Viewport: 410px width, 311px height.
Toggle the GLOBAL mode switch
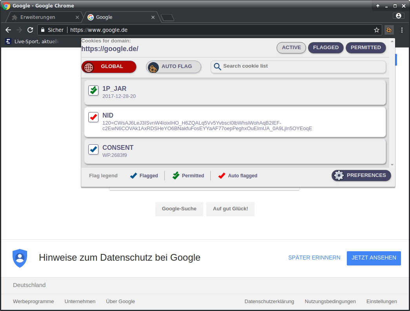(109, 67)
